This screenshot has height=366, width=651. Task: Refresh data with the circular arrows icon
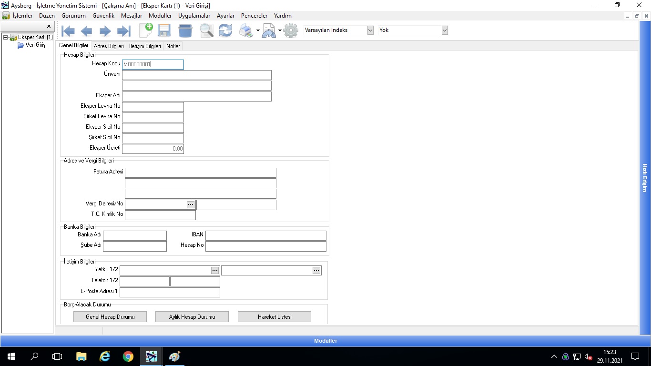click(x=225, y=31)
